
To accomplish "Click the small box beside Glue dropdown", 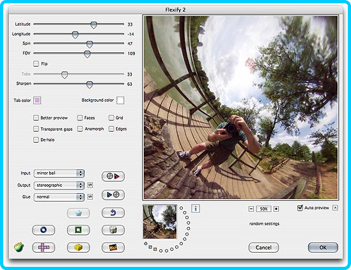I will [90, 196].
